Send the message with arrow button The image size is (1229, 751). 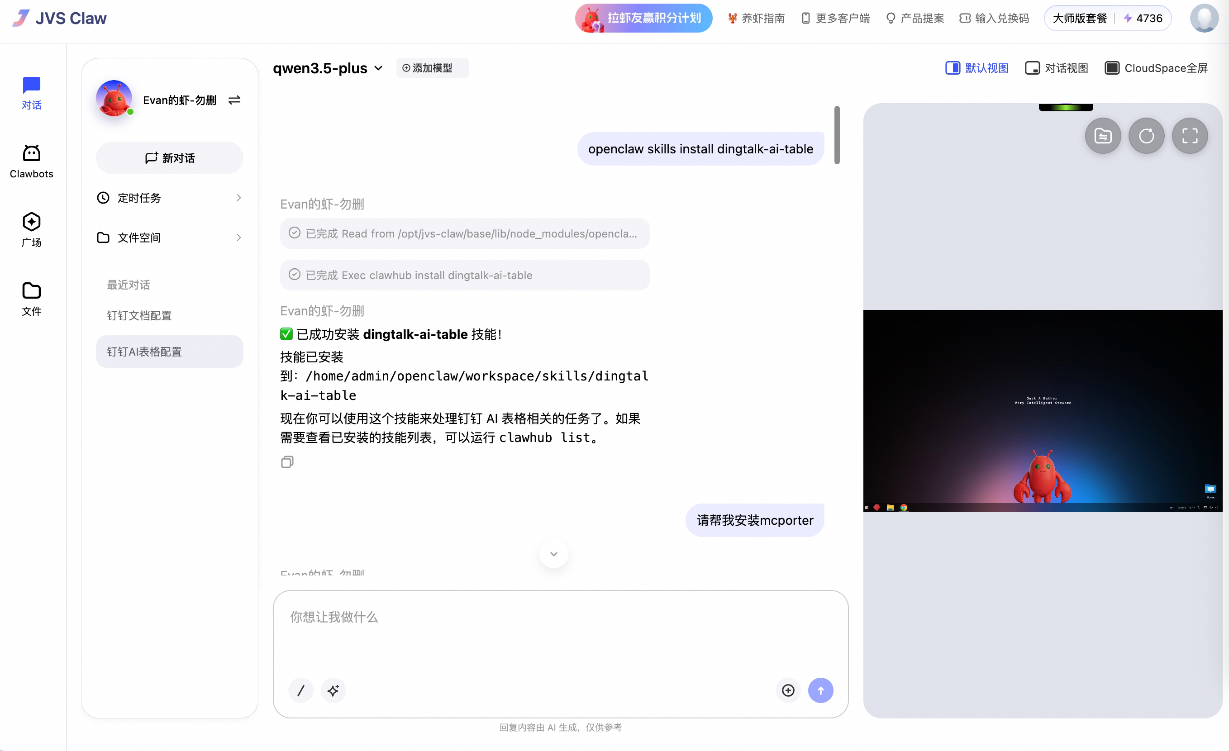820,690
